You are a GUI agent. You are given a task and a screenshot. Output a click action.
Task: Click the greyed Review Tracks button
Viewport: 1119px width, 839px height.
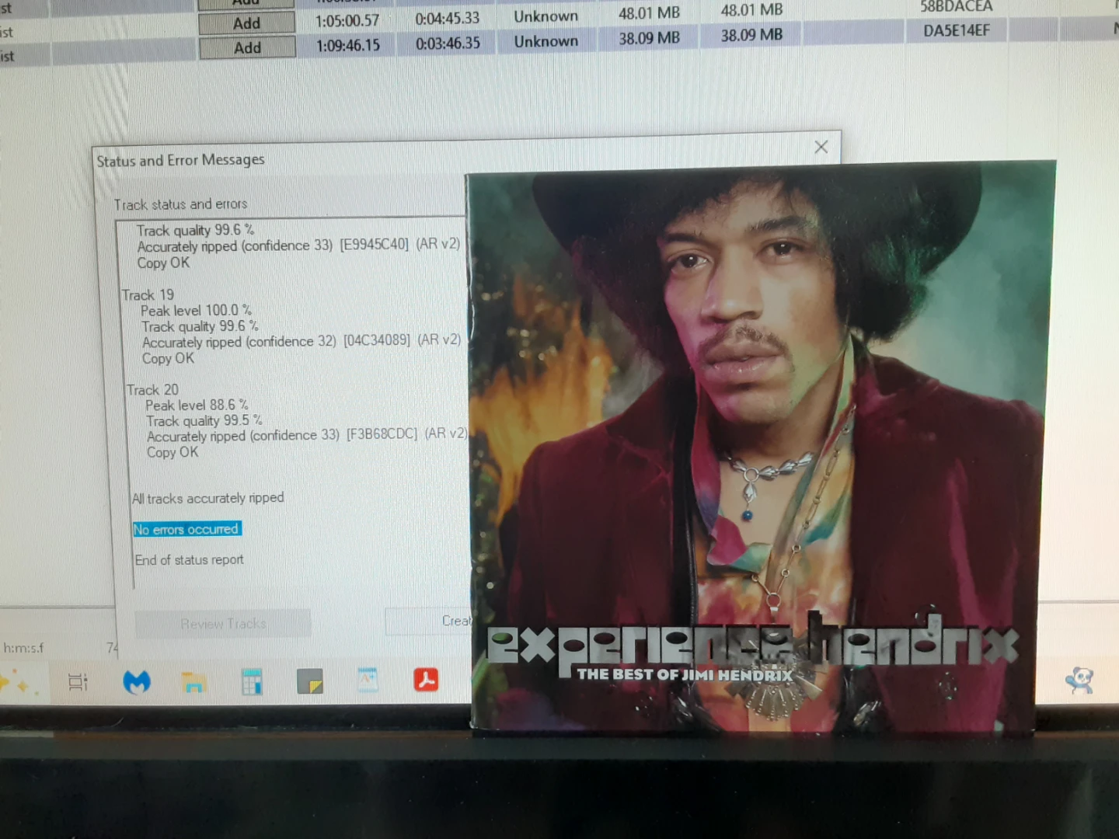[223, 624]
